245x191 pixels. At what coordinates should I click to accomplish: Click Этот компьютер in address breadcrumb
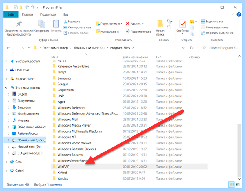point(56,48)
